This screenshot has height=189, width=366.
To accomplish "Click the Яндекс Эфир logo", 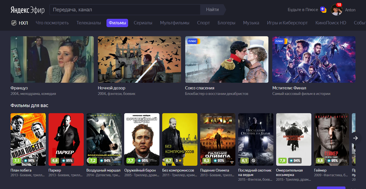I will click(27, 10).
